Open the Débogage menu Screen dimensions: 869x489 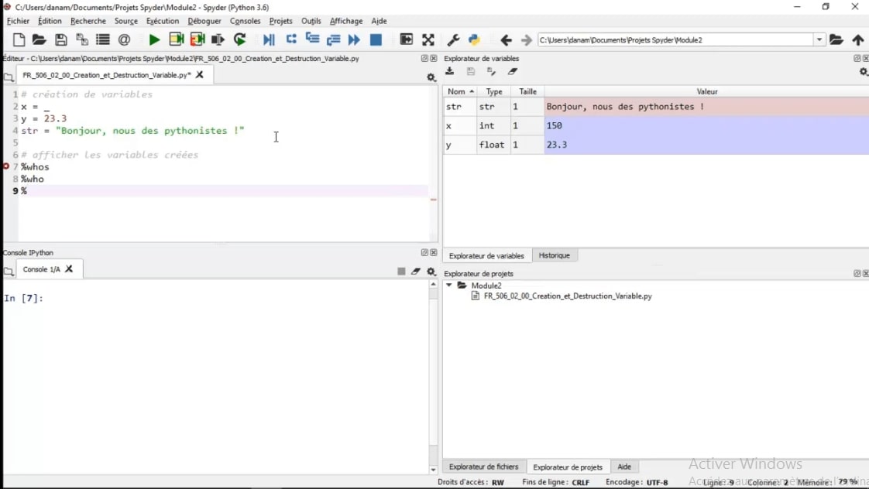[x=204, y=21]
